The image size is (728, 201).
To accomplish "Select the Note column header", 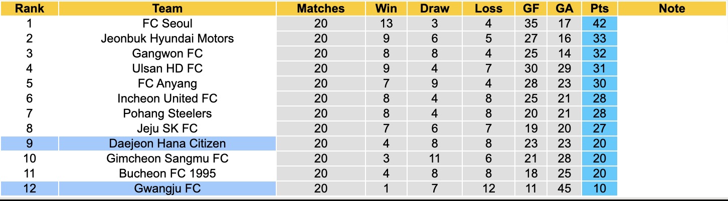I will 672,8.
